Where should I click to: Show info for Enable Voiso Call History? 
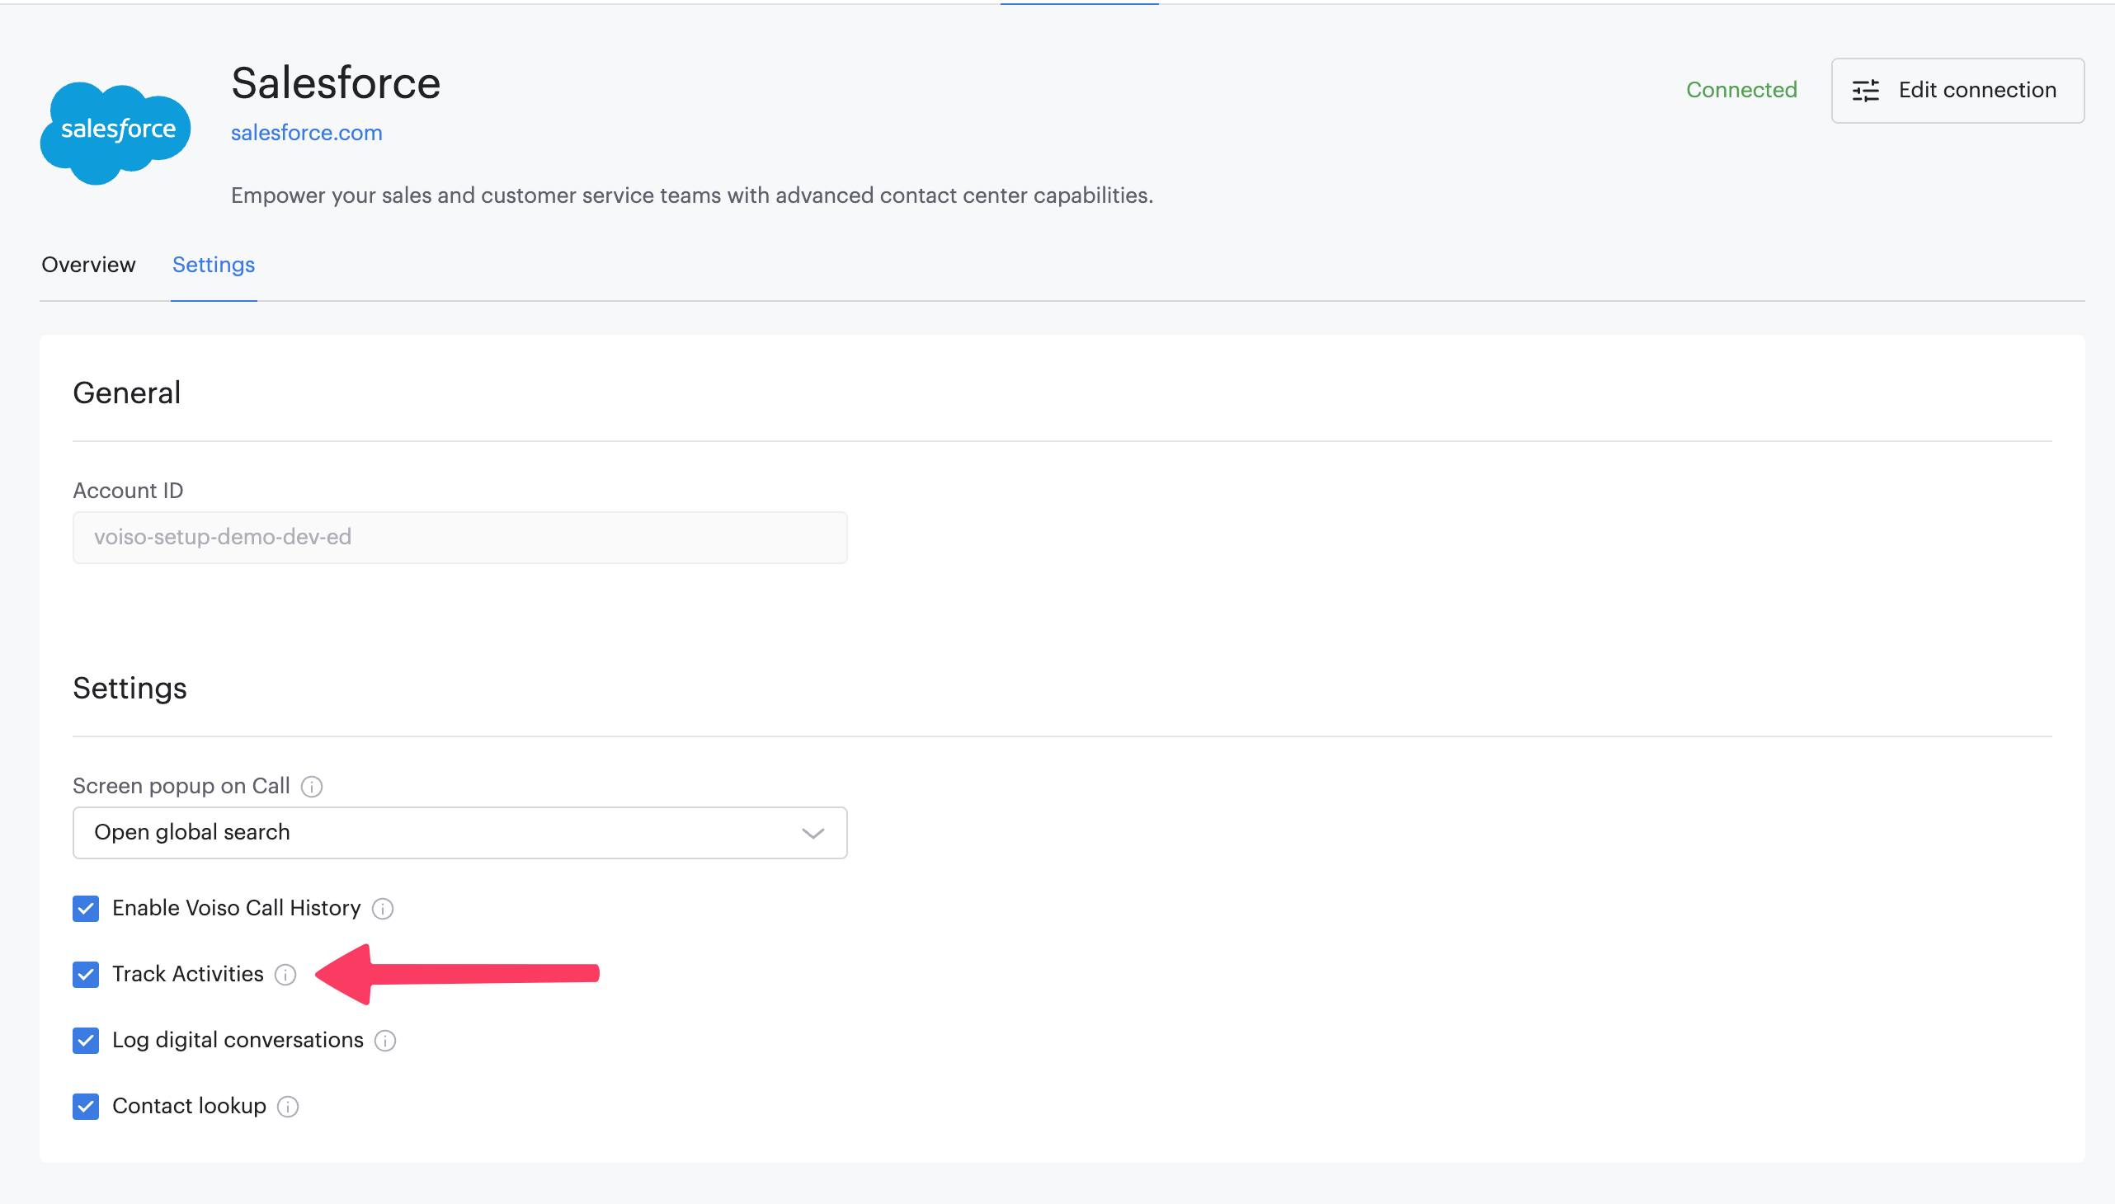pos(383,909)
